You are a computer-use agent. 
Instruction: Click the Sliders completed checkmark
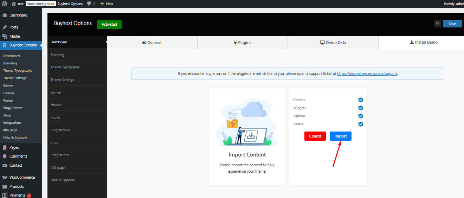pyautogui.click(x=360, y=124)
